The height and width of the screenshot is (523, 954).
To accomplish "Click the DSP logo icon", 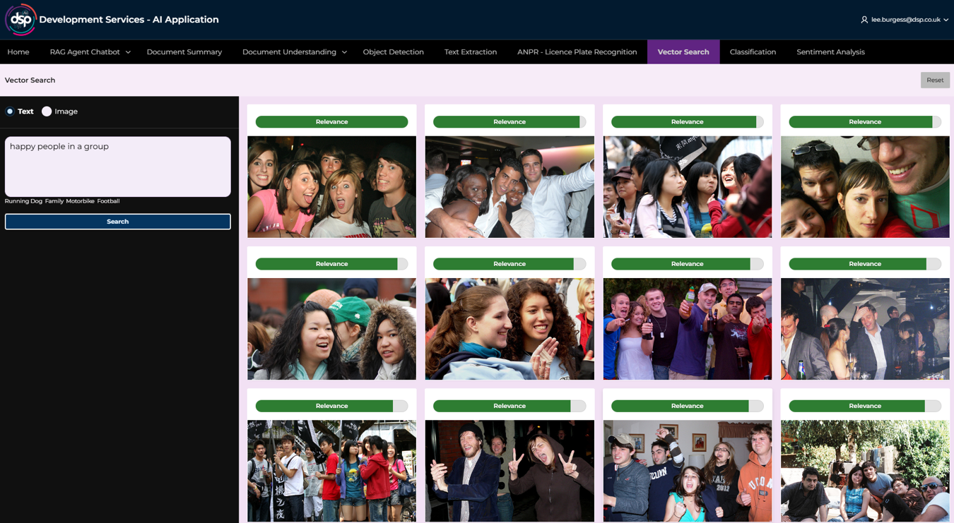I will pos(20,20).
